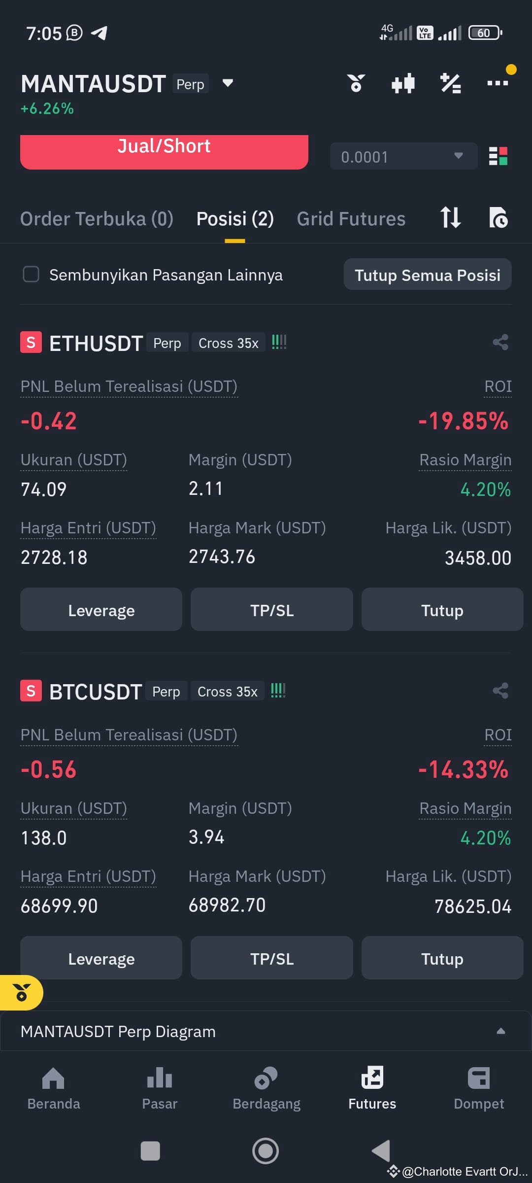Viewport: 532px width, 1183px height.
Task: Share the BTCUSDT position
Action: tap(500, 691)
